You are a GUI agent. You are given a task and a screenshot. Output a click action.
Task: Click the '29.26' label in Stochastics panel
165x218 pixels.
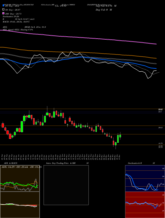(160, 184)
